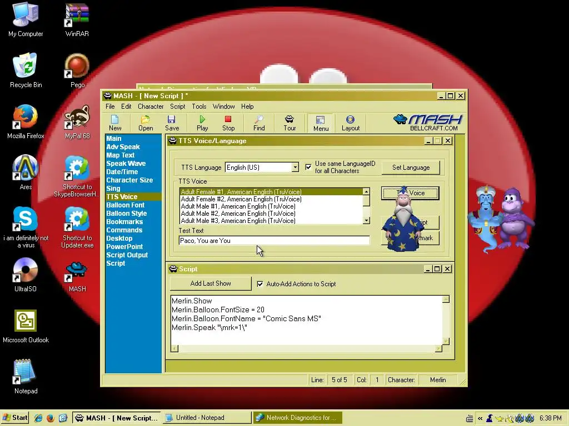Click the purple Bonzi gorilla character

pyautogui.click(x=516, y=219)
